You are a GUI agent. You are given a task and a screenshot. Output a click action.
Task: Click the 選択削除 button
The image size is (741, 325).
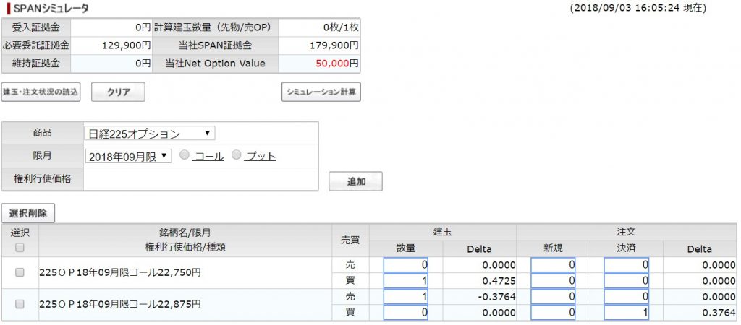point(28,213)
